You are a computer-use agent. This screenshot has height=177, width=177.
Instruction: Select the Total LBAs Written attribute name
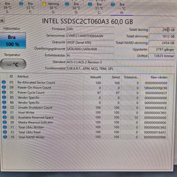coord(31,127)
